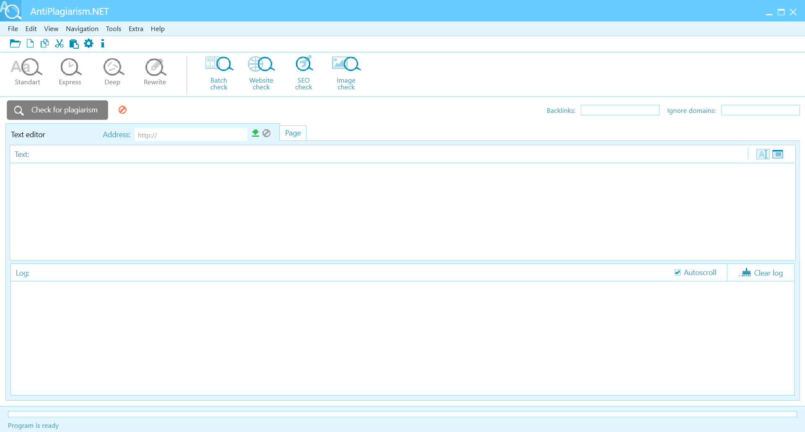The image size is (805, 432).
Task: Toggle the Autoscroll checkbox
Action: tap(678, 273)
